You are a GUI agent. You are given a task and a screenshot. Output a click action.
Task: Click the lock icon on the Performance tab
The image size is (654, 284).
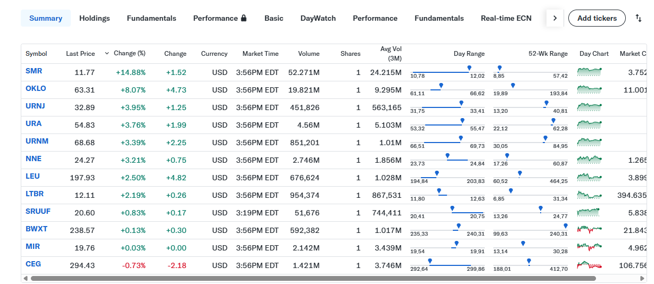tap(244, 18)
